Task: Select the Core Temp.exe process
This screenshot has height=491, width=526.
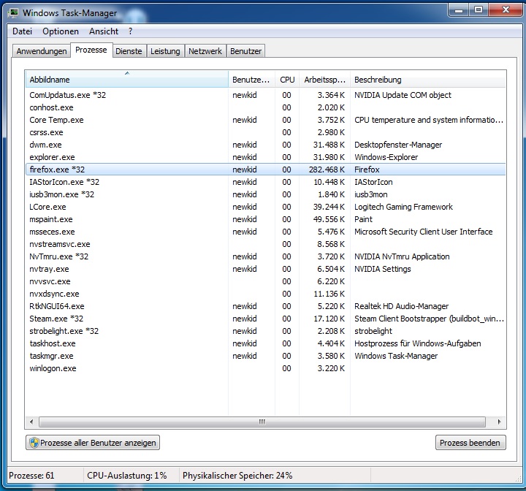Action: [x=266, y=120]
